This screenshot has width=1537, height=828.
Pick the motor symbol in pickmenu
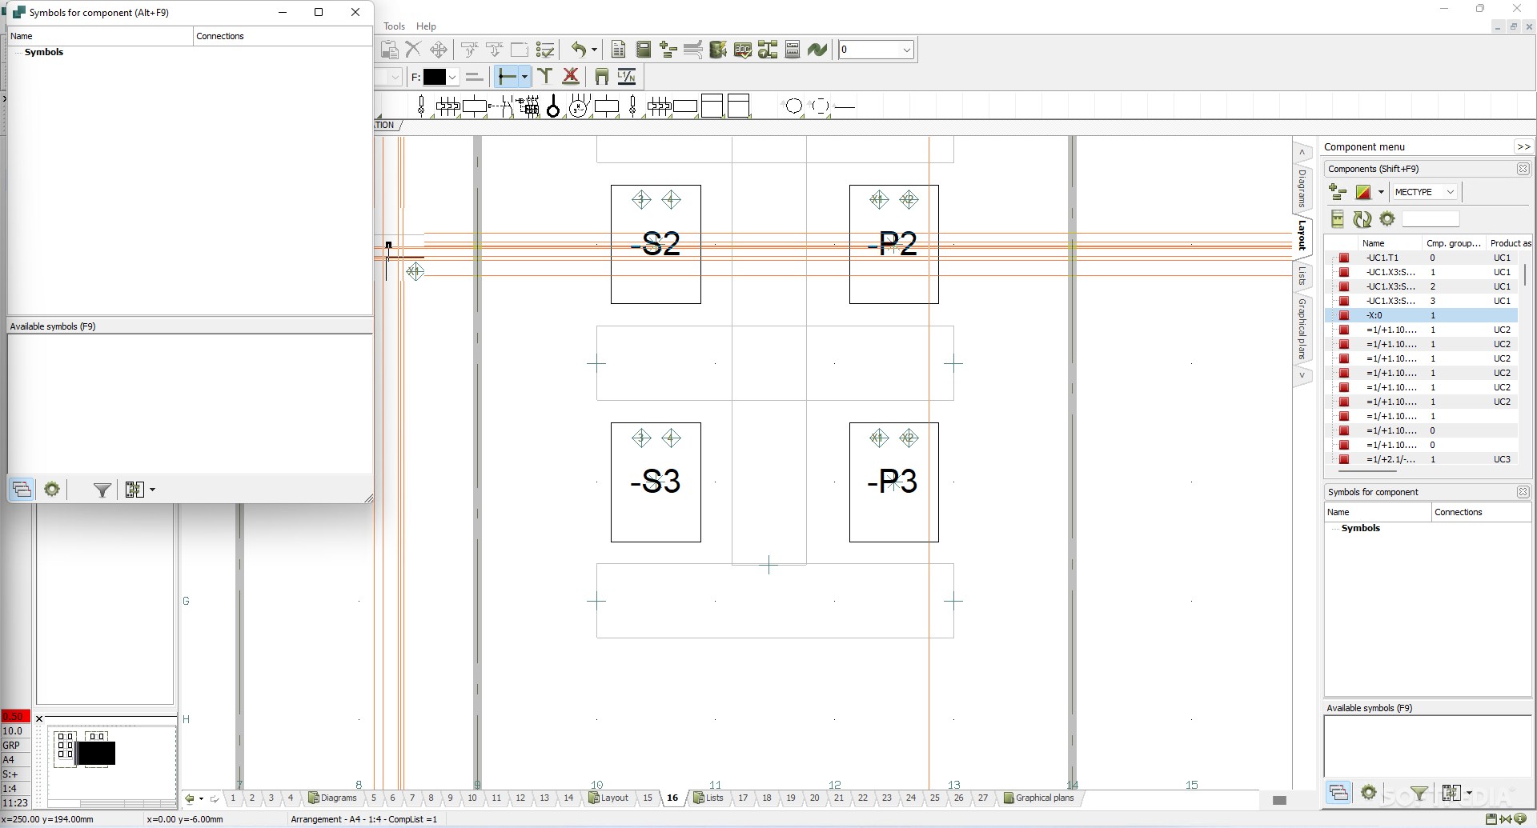coord(580,106)
